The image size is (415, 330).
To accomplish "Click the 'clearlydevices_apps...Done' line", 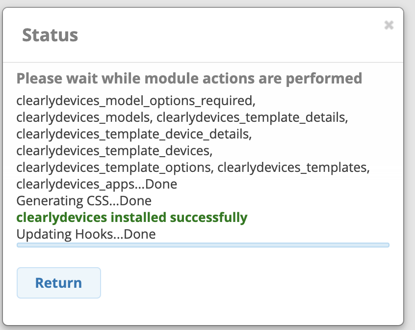I will (97, 184).
